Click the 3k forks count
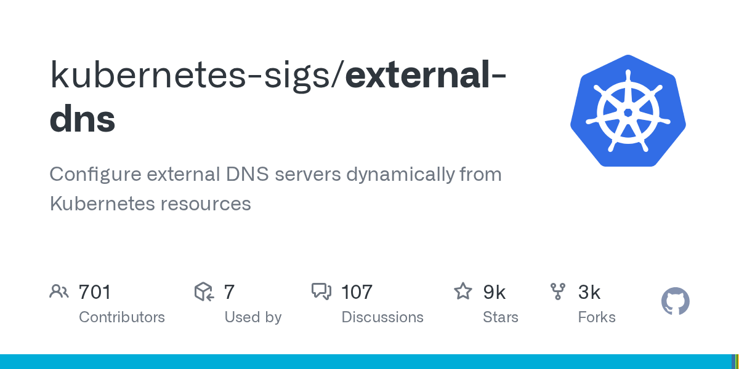 [589, 292]
